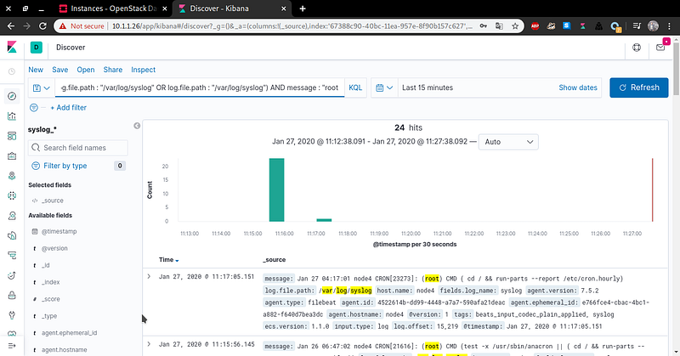Screen dimensions: 680x356
Task: Expand the 11:15:56.145 log row
Action: 149,344
